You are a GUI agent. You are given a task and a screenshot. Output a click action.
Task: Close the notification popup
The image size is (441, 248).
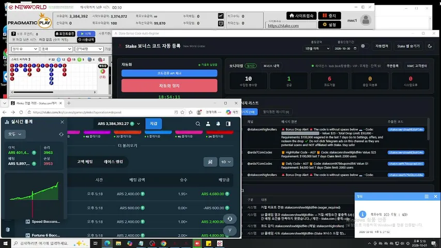click(435, 196)
